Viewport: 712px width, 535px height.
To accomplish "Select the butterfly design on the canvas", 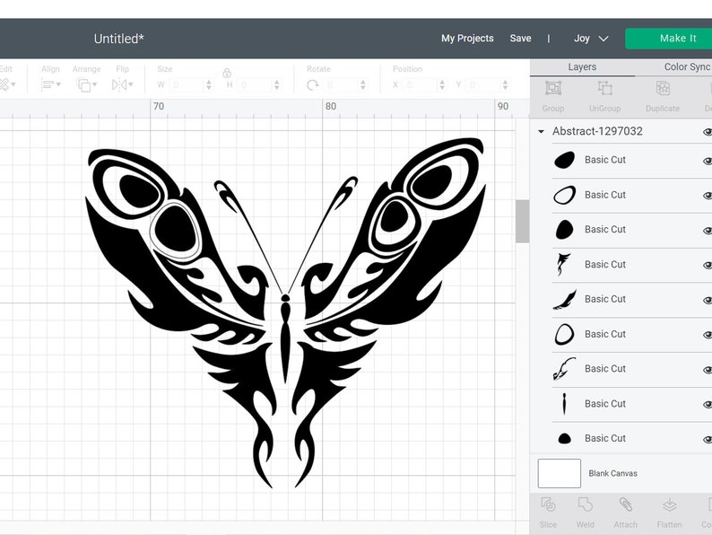I will 284,312.
